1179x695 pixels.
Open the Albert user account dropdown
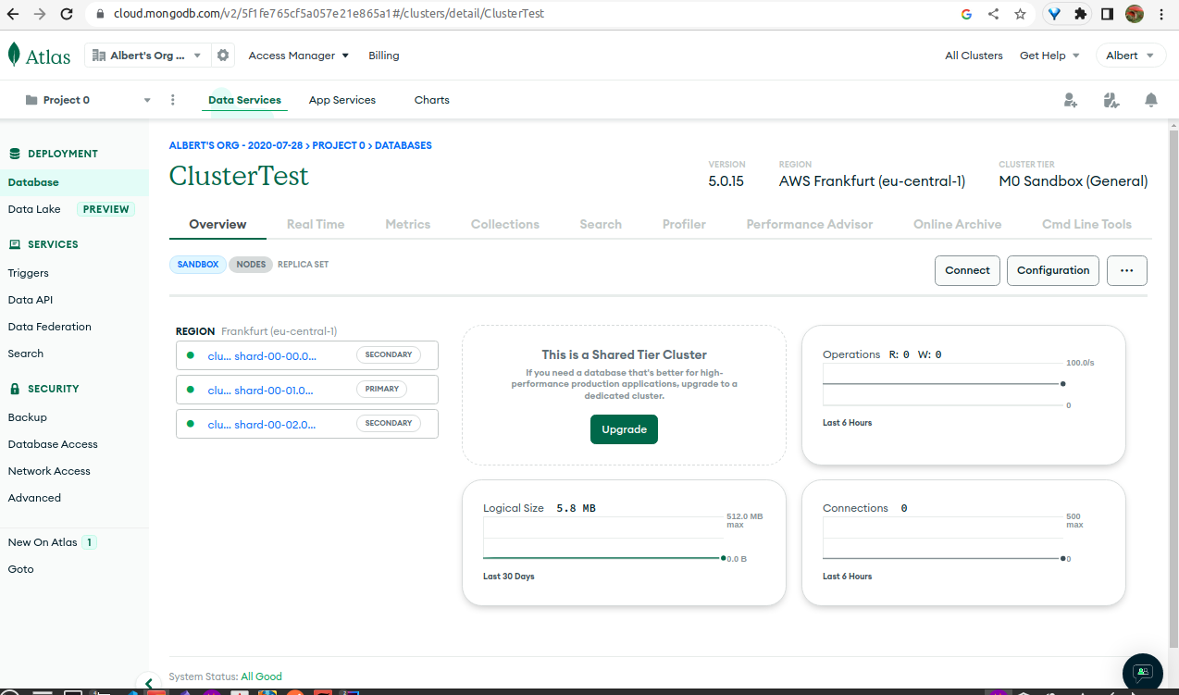1130,56
